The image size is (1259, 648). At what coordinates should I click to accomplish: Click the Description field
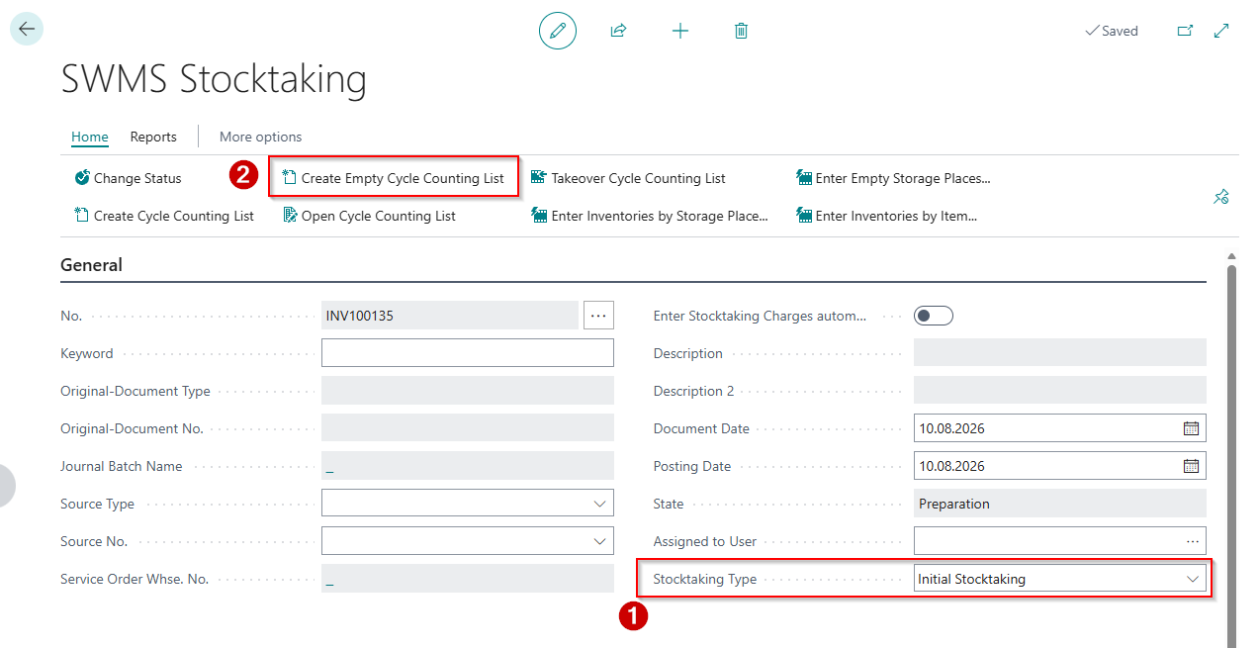[x=1060, y=353]
